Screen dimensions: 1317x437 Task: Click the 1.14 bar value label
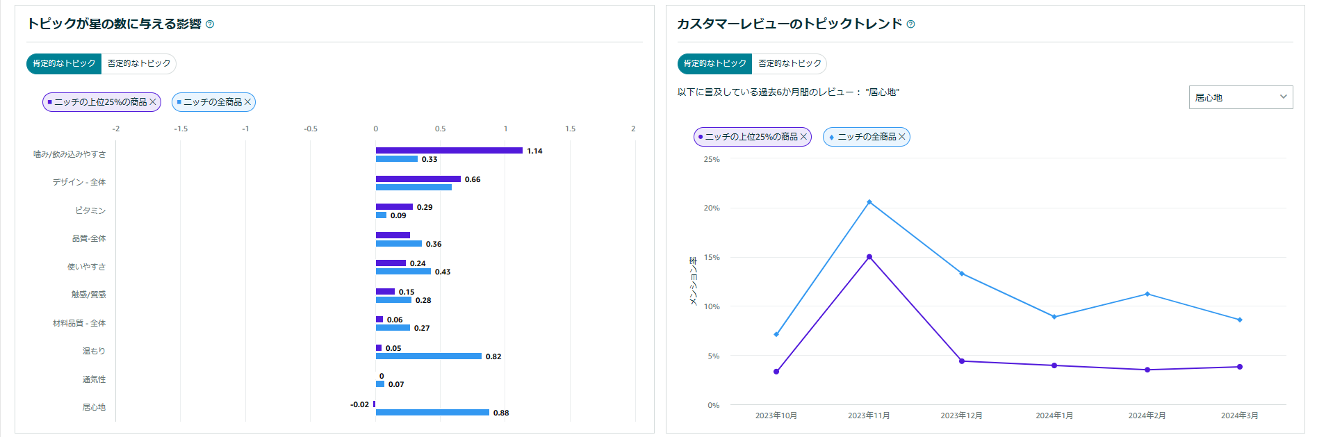click(x=534, y=151)
